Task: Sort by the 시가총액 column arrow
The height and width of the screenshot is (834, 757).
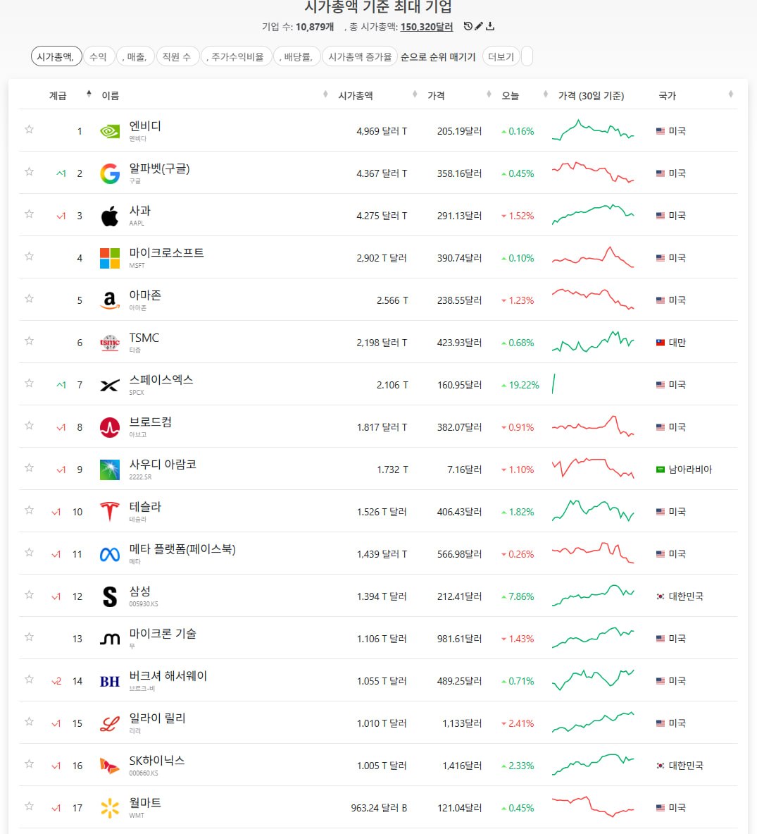Action: 414,94
